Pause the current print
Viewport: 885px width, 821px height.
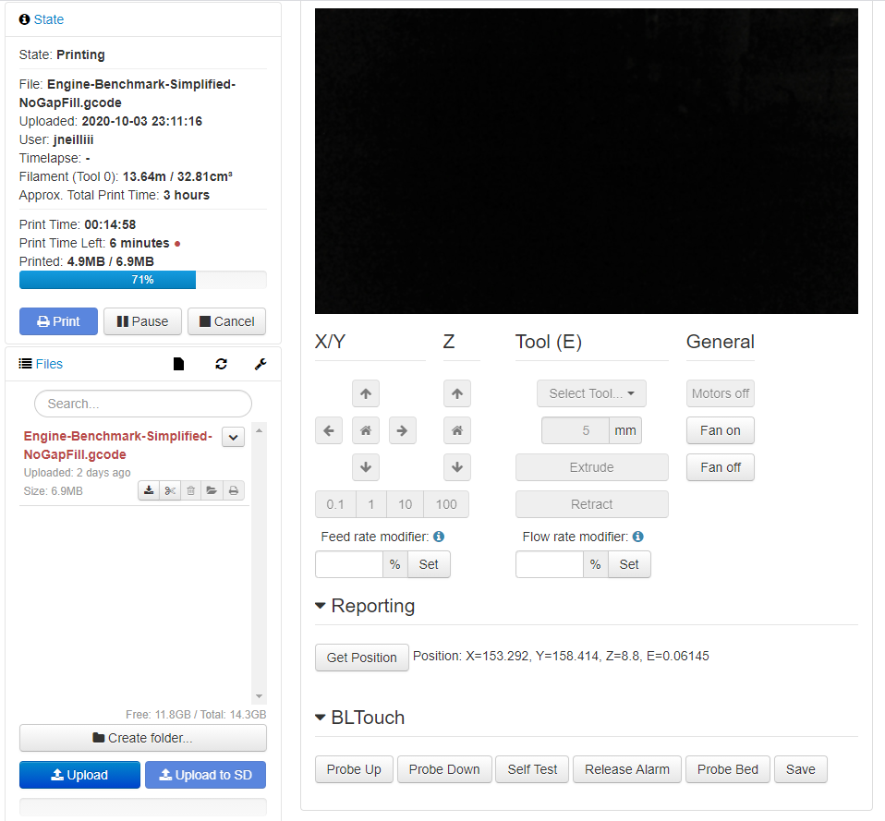point(142,320)
